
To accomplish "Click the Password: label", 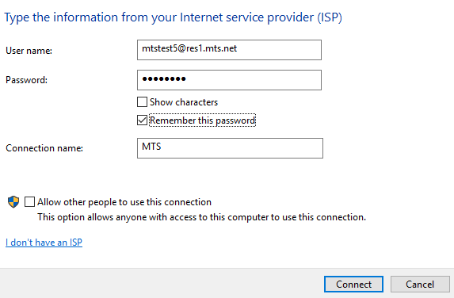I will tap(27, 80).
